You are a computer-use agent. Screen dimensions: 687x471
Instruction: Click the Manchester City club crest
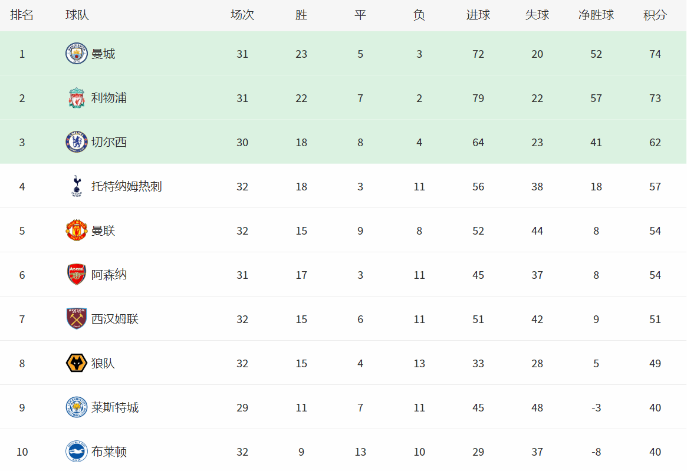[76, 54]
